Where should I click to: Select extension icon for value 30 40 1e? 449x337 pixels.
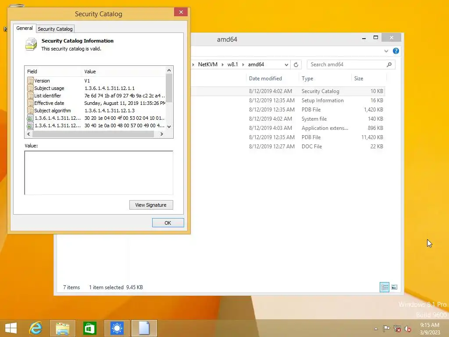[30, 125]
